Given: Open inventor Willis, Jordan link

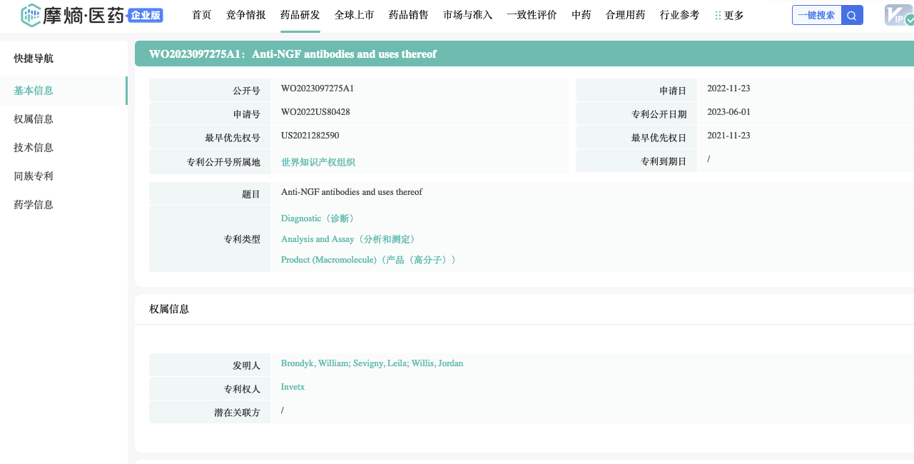Looking at the screenshot, I should click(x=437, y=363).
